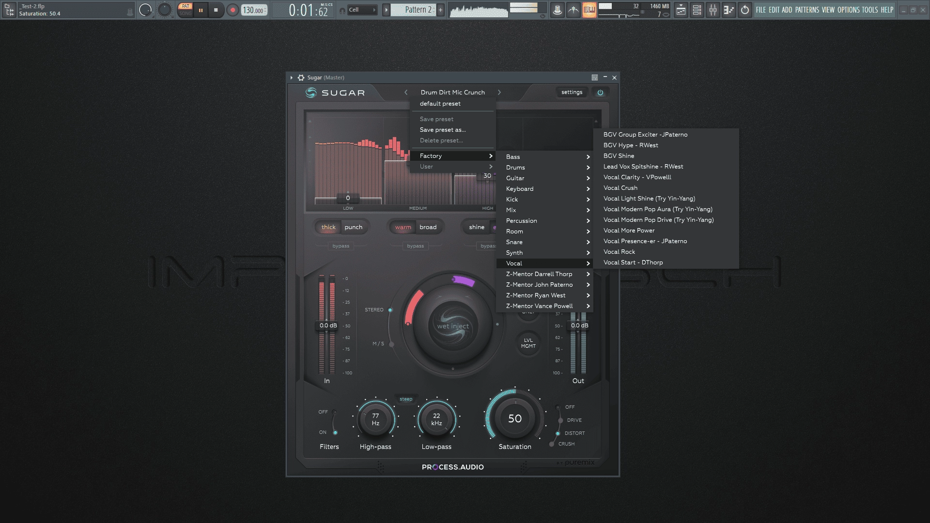Click the toolbar icon right of the metronome icon
Screen dimensions: 930x523
573,10
